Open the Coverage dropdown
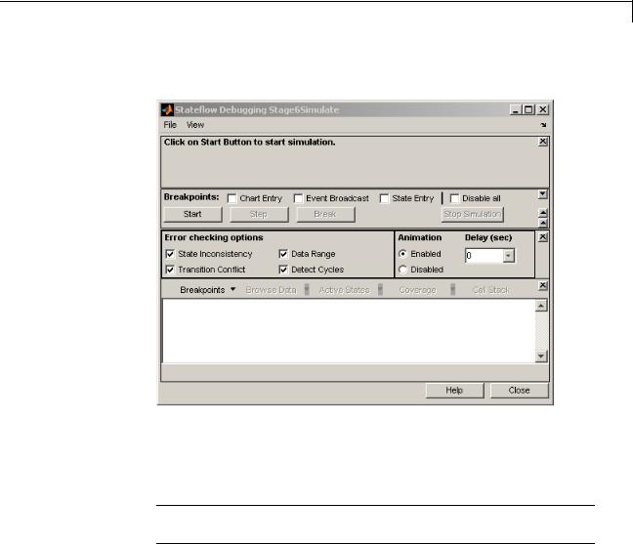 tap(427, 290)
